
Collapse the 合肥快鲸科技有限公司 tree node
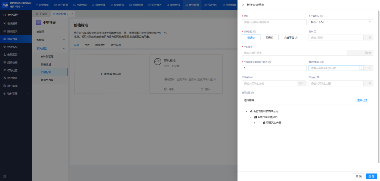click(x=246, y=111)
